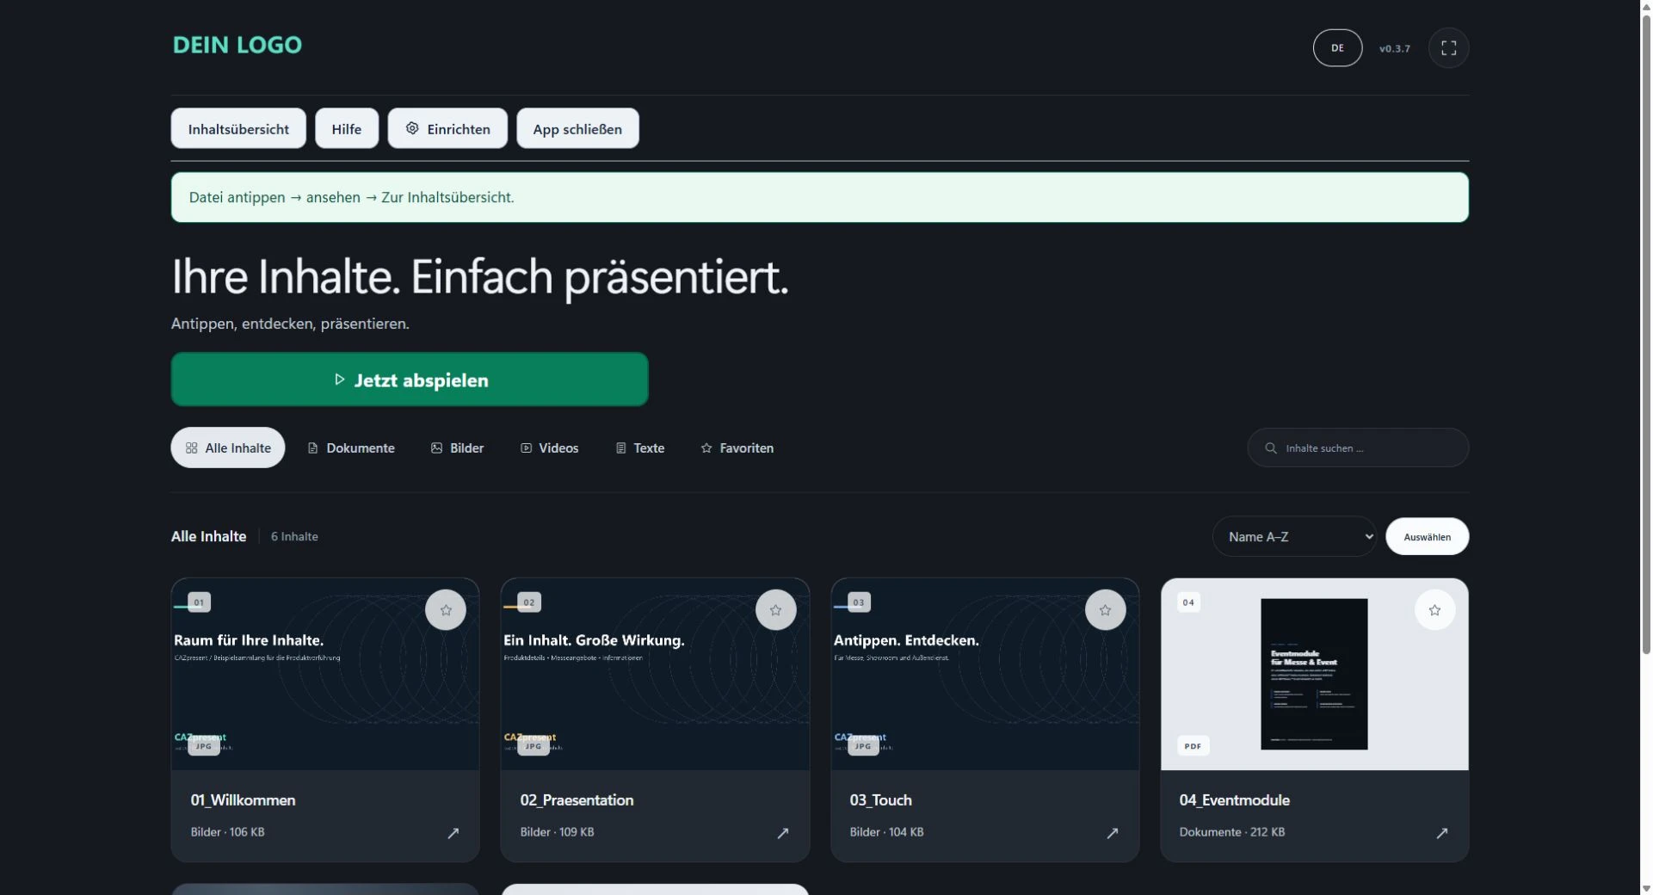The width and height of the screenshot is (1653, 895).
Task: Open 01_Willkommen via arrow icon
Action: (453, 833)
